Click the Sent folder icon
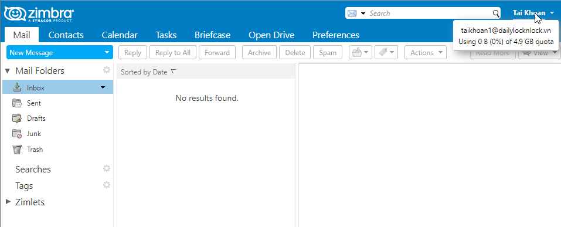Image resolution: width=561 pixels, height=227 pixels. 17,103
